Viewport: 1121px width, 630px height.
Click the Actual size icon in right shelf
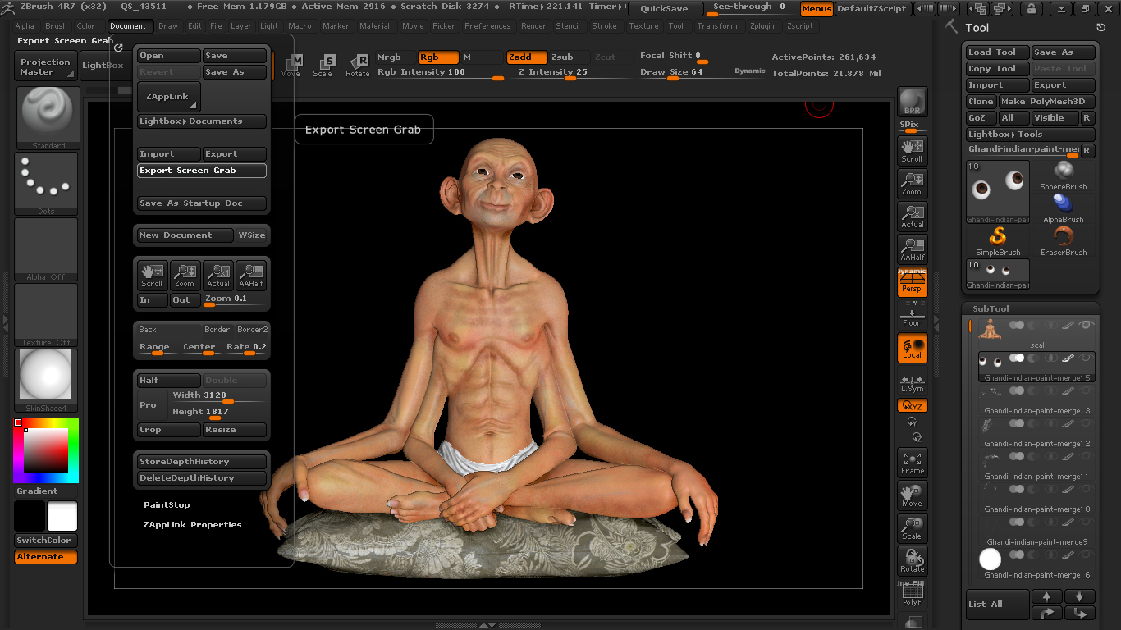[913, 216]
